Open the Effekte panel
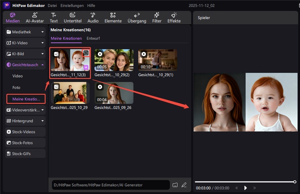Screen dimensions: 300x194 174,17
